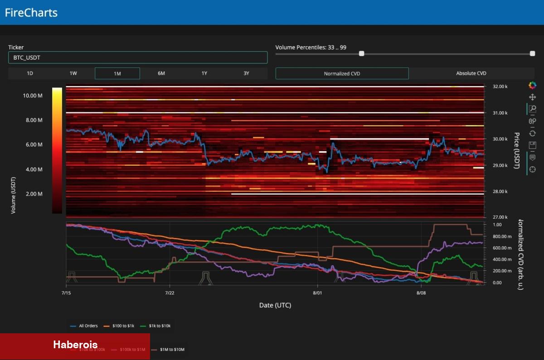The width and height of the screenshot is (544, 360).
Task: Enable the Wheel Zoom tool
Action: click(532, 121)
